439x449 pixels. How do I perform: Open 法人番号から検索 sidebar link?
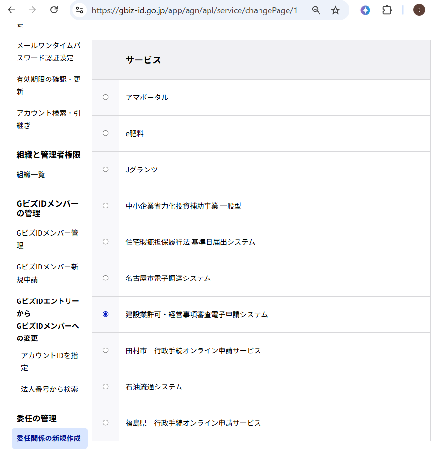coord(49,389)
